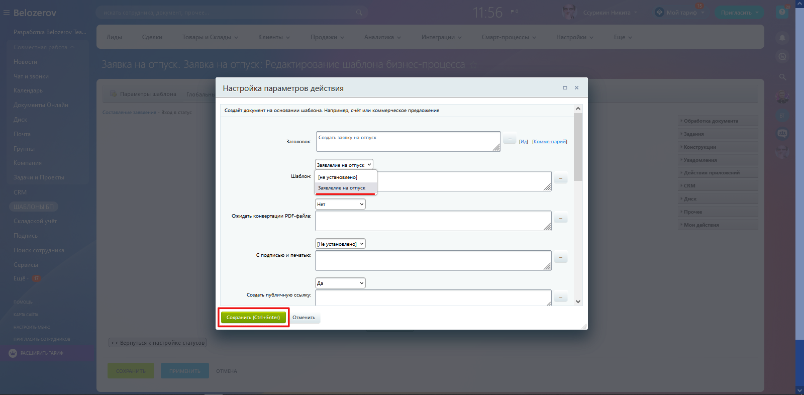Viewport: 804px width, 395px height.
Task: Maximize the Настройка параметров действия dialog
Action: 565,87
